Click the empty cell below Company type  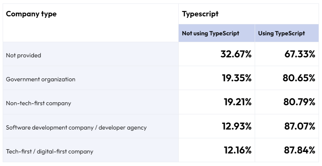90,33
